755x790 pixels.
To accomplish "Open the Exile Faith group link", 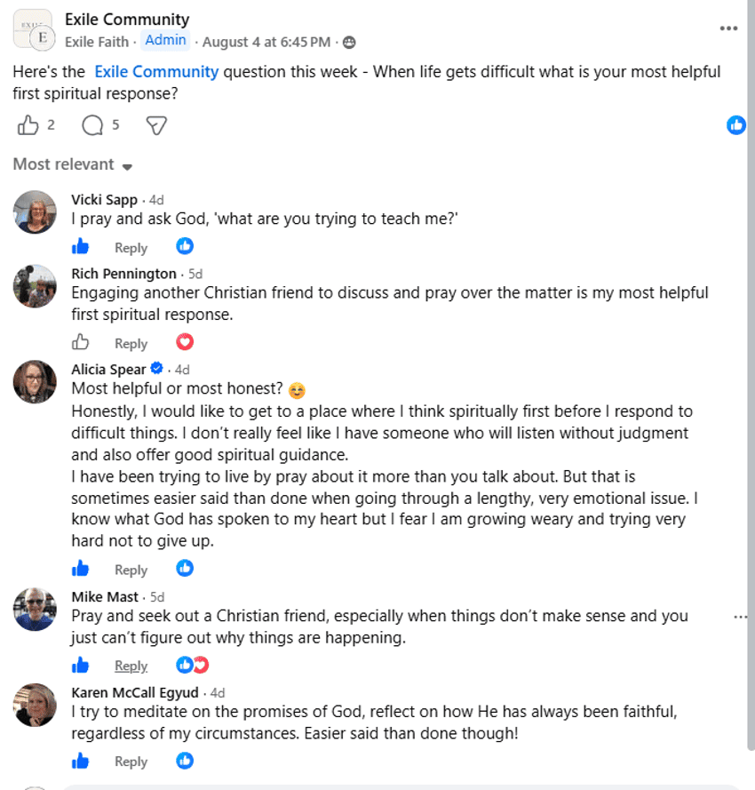I will tap(97, 42).
